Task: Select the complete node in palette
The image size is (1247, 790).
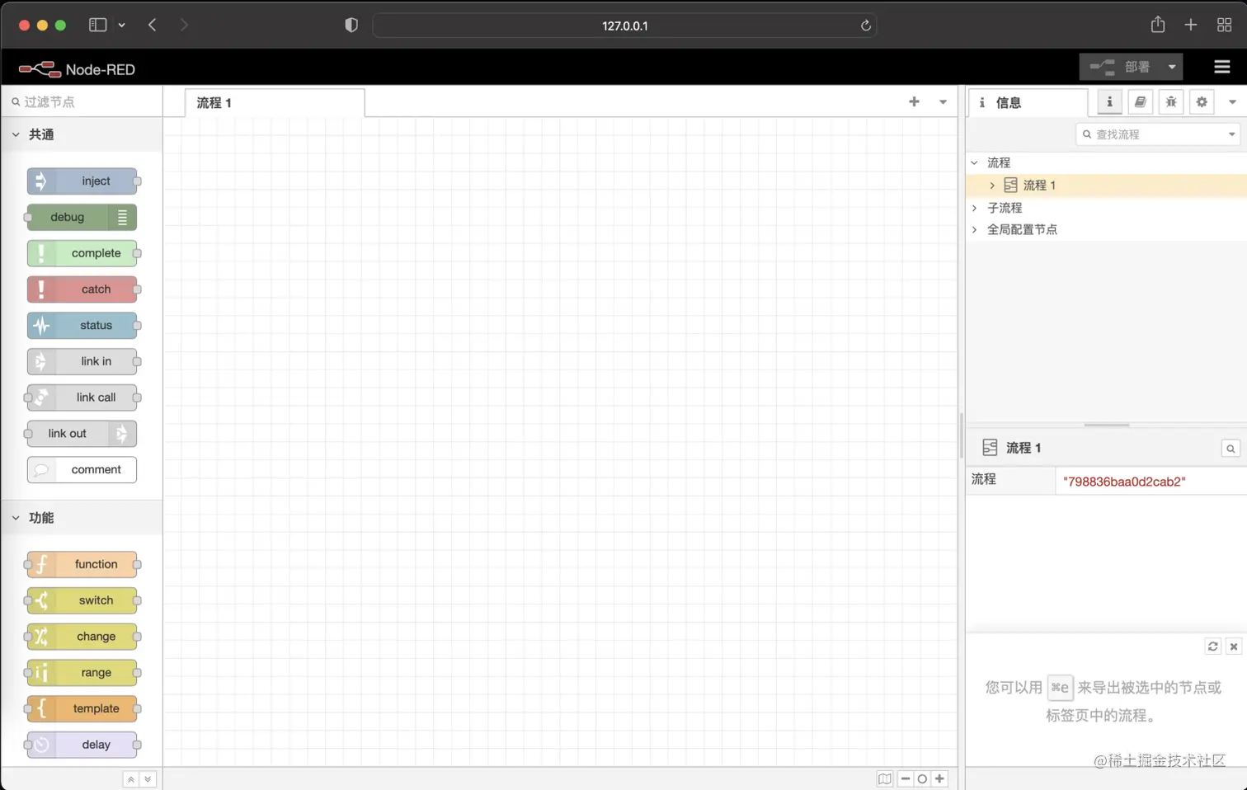Action: [x=82, y=253]
